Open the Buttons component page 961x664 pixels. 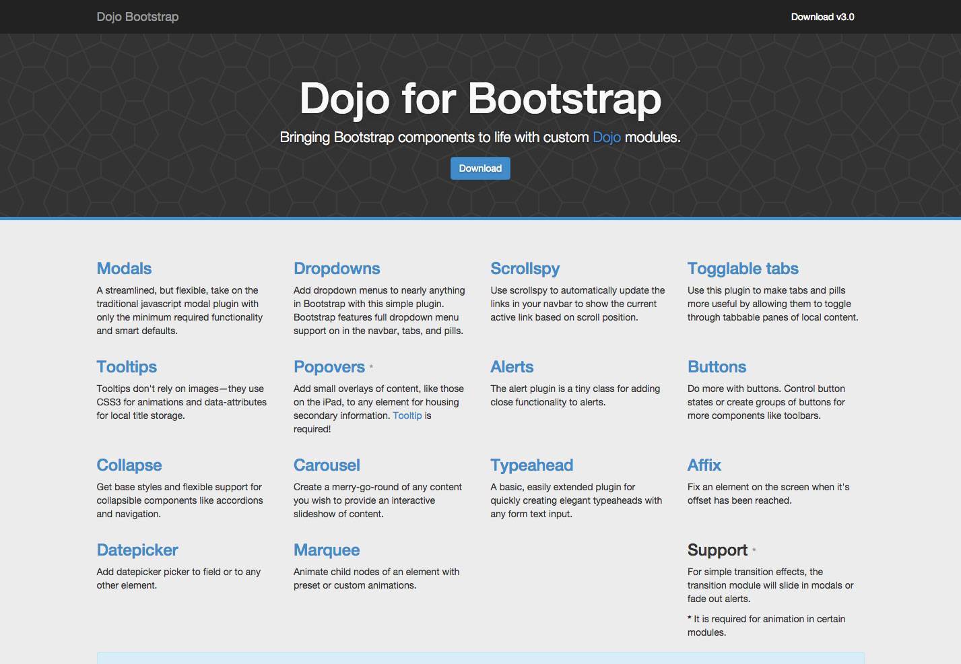click(x=717, y=366)
